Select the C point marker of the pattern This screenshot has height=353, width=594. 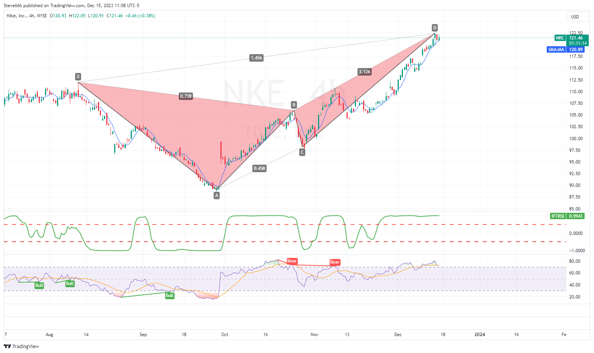coord(302,152)
